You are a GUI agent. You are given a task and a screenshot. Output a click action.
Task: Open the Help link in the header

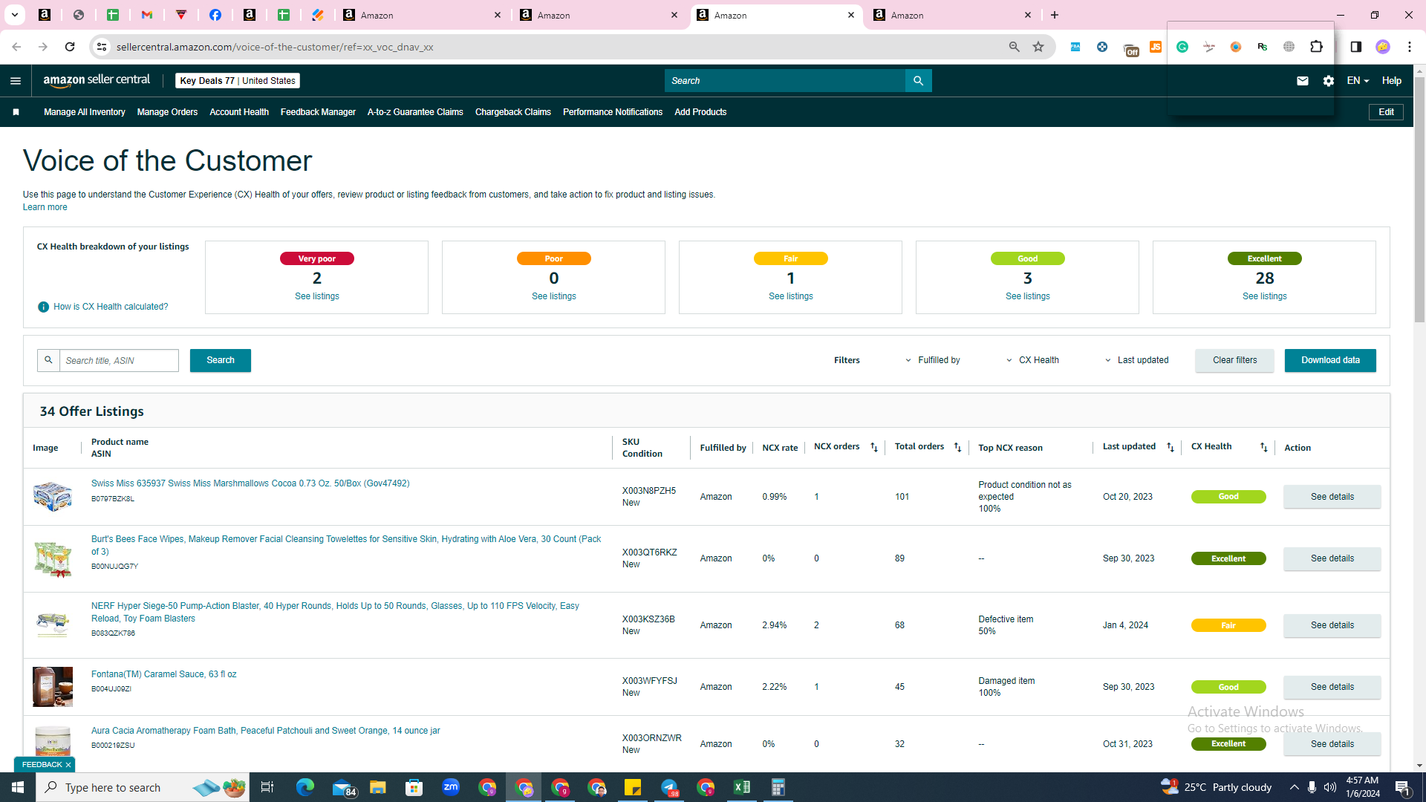click(1391, 81)
